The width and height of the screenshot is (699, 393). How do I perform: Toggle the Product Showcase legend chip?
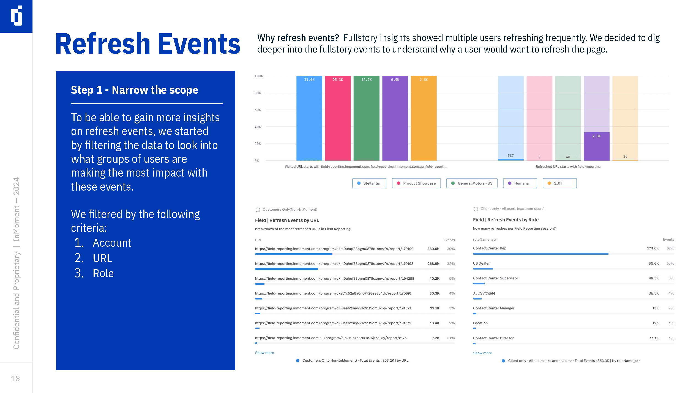pos(416,183)
